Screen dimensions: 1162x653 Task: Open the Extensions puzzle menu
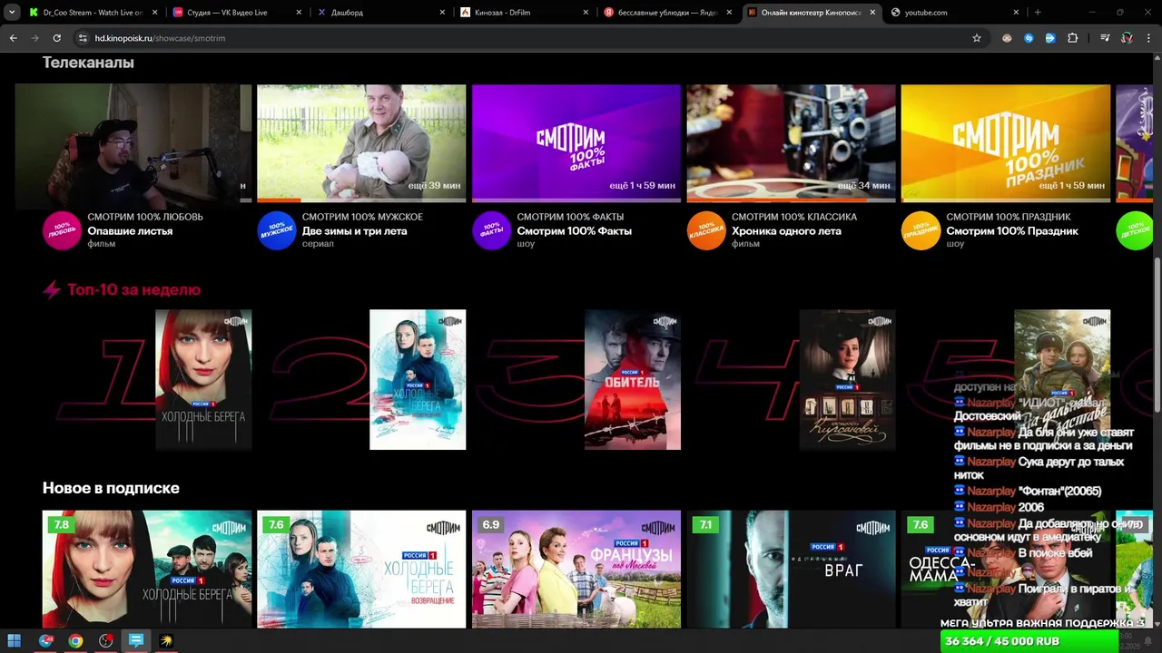tap(1073, 38)
